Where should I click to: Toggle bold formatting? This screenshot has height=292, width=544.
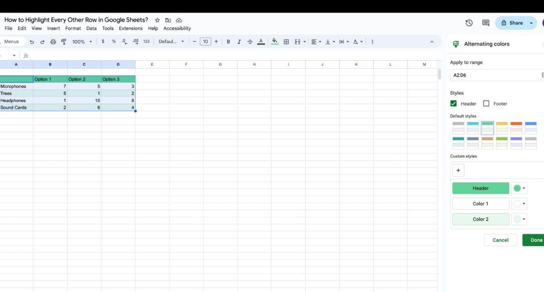pos(228,42)
